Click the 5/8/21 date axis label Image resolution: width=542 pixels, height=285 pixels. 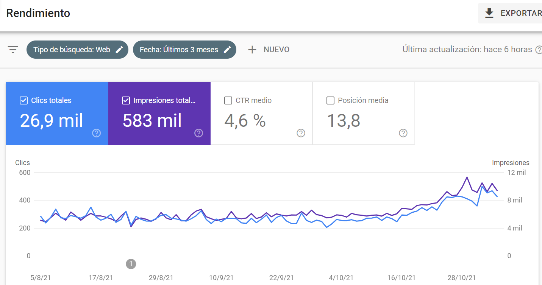pos(41,278)
